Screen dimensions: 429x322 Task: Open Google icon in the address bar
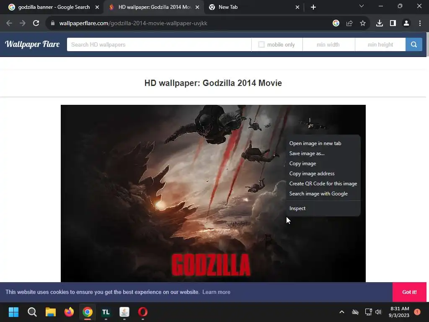point(336,23)
